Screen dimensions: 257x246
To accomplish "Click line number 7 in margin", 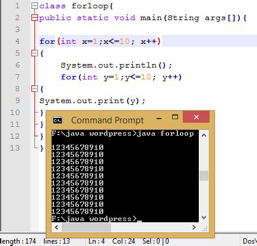I will pos(17,77).
